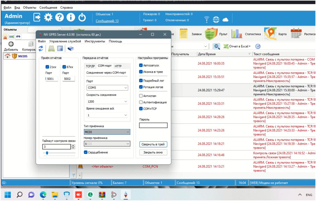Open Карта map pin icon
Screen dimensions: 316x201
coord(270,34)
